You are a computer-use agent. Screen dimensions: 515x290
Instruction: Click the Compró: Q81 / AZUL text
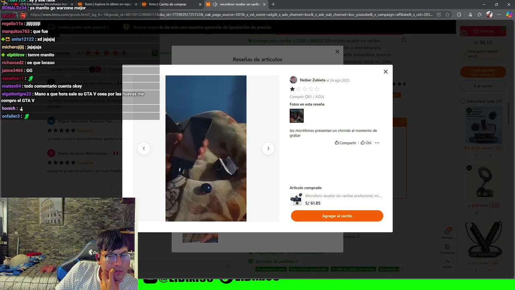coord(307,97)
